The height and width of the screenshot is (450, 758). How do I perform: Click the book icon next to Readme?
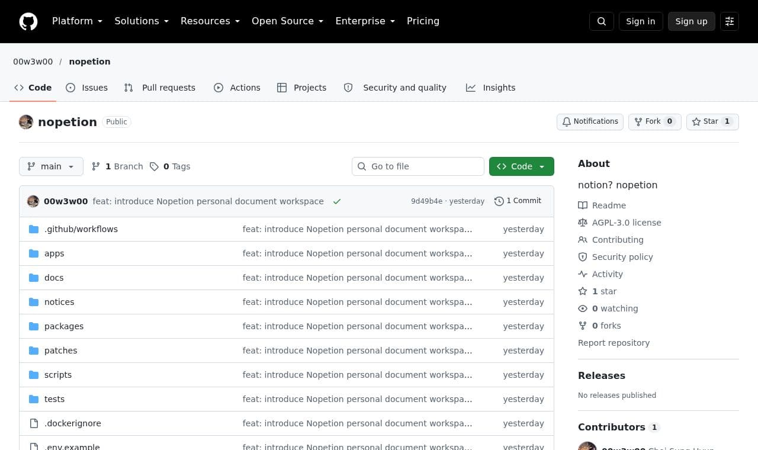point(583,205)
